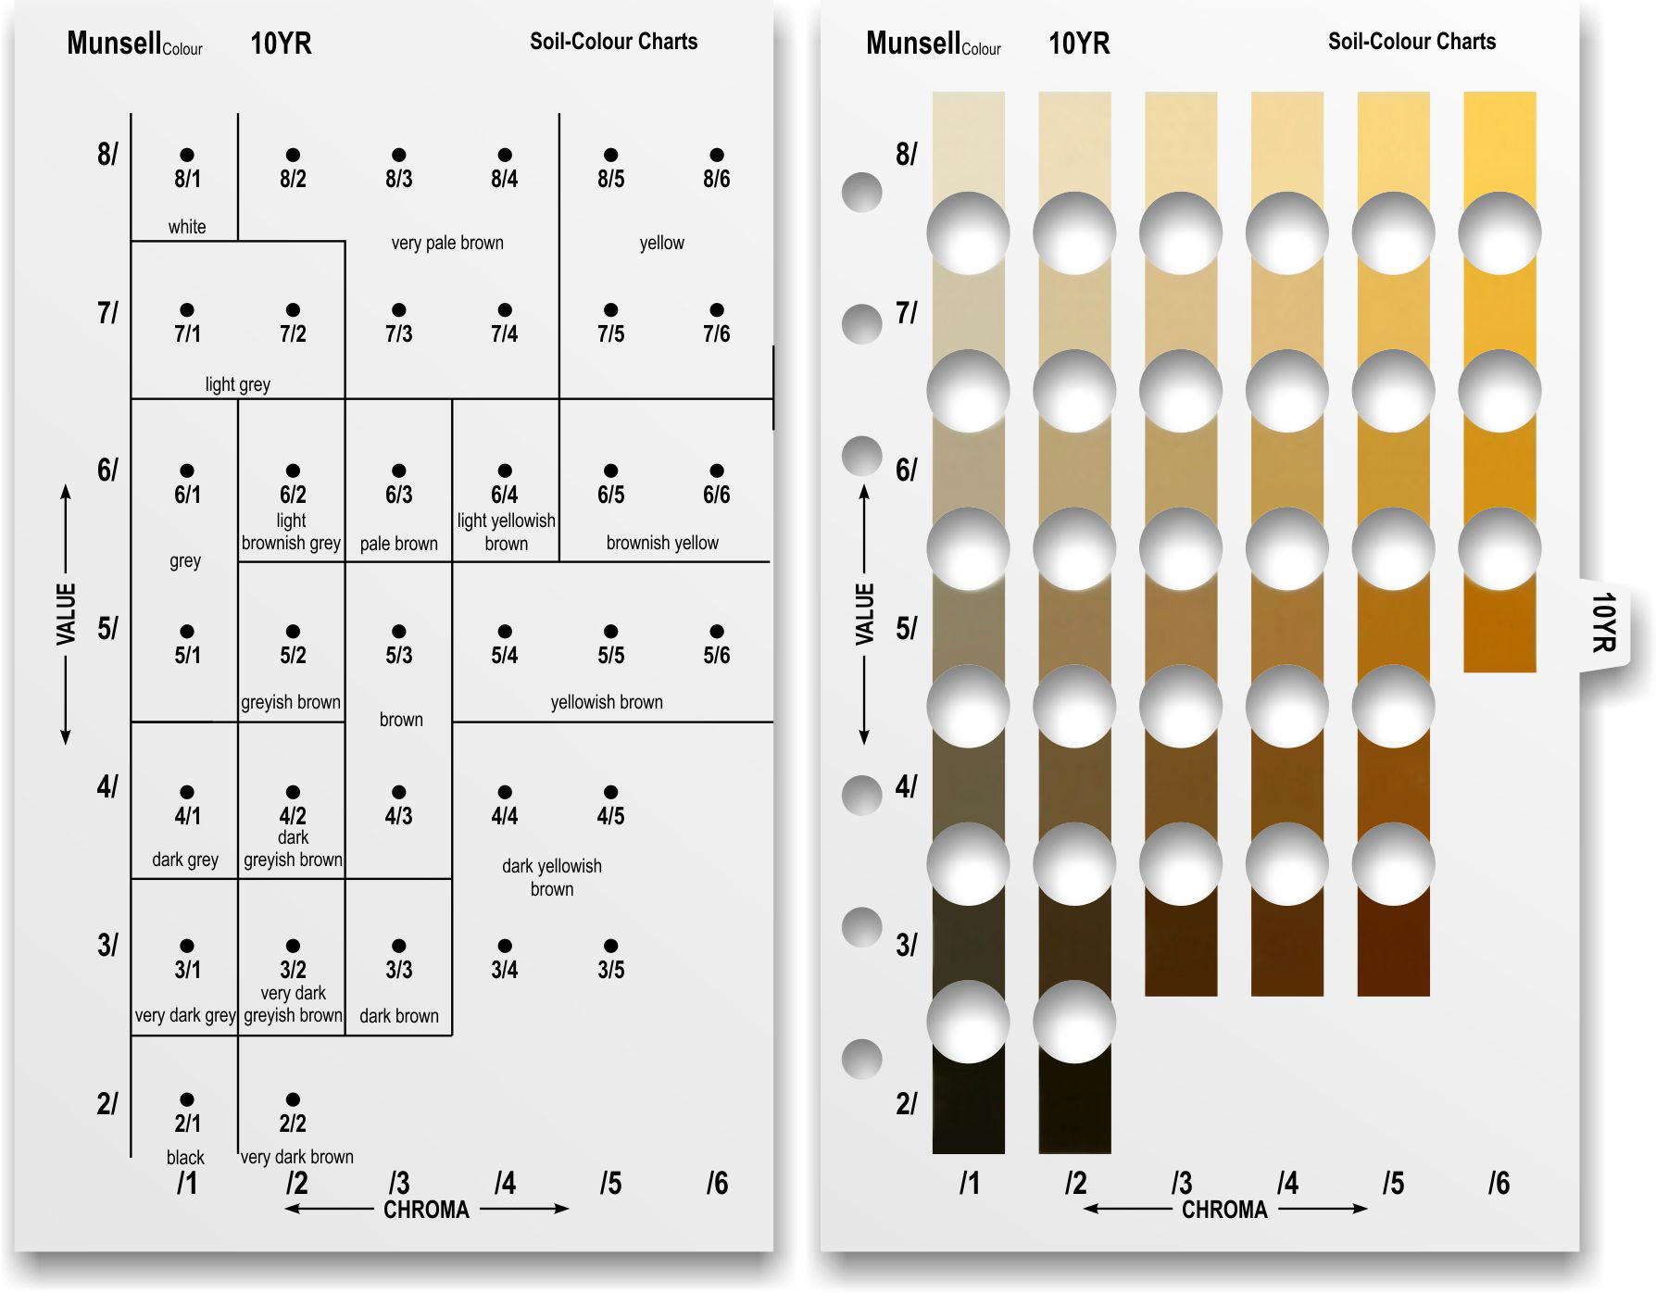Image resolution: width=1656 pixels, height=1293 pixels.
Task: Click the 'very dark grey' label under 3/1
Action: coord(185,1016)
